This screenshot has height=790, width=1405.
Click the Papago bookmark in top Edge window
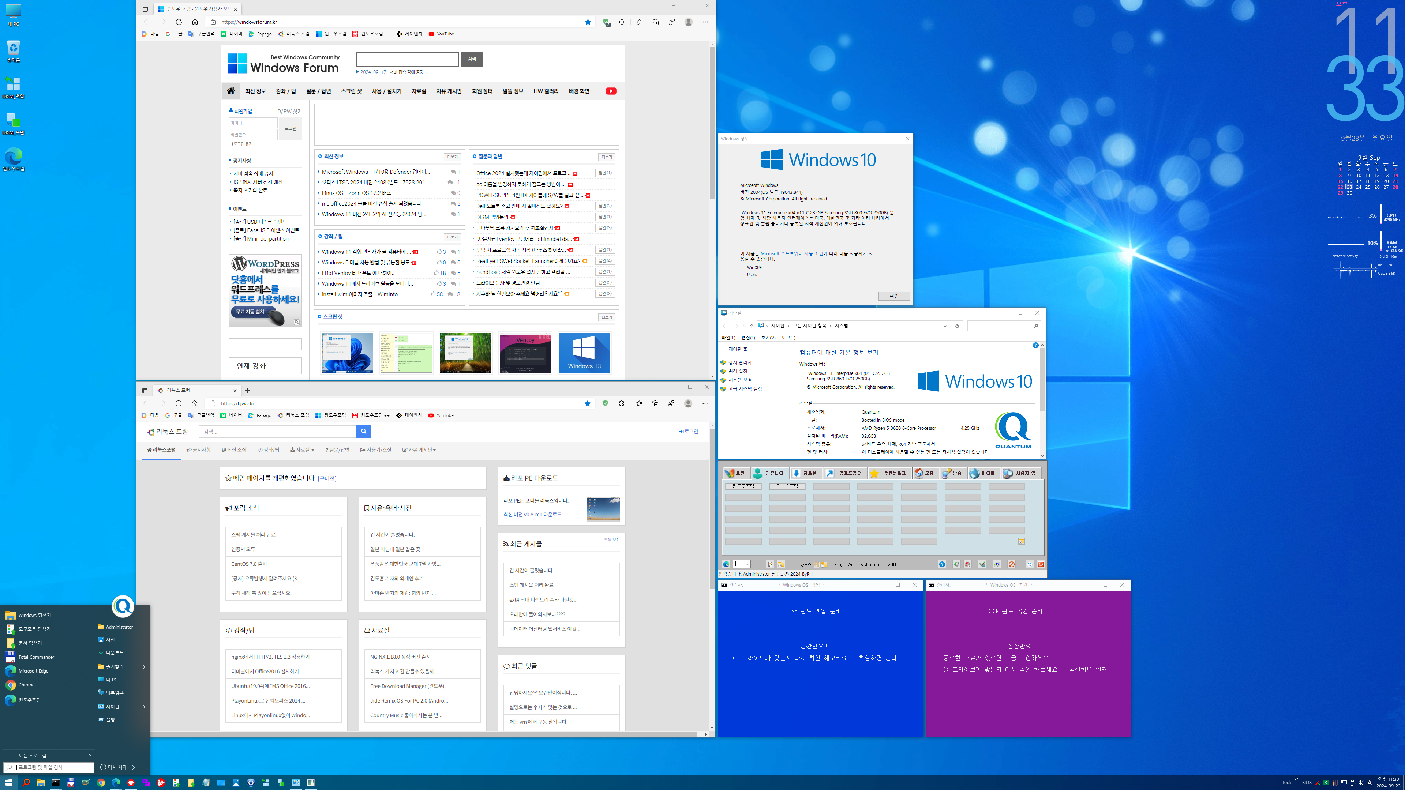pyautogui.click(x=260, y=34)
